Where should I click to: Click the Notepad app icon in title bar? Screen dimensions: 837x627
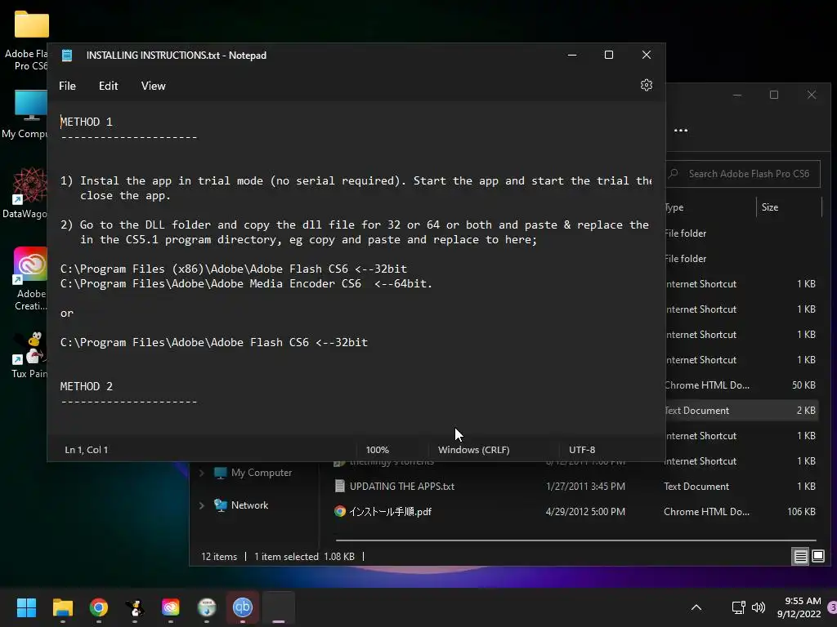pyautogui.click(x=67, y=56)
